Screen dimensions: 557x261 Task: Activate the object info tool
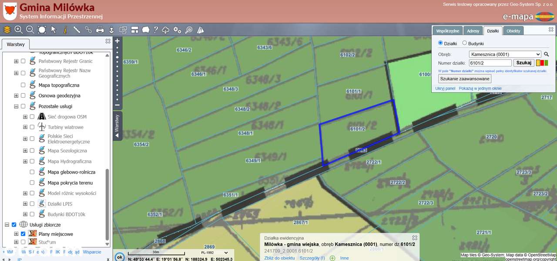tap(65, 30)
